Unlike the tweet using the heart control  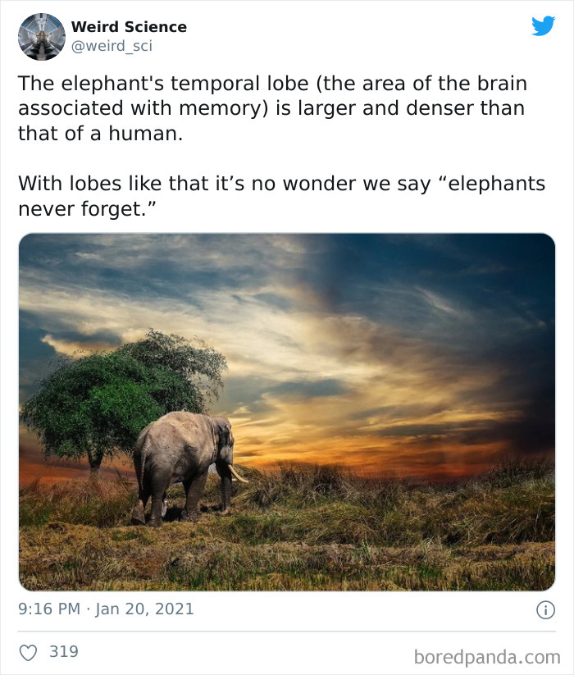(x=29, y=650)
